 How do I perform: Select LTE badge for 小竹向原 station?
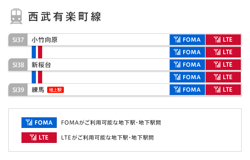[x=223, y=40]
